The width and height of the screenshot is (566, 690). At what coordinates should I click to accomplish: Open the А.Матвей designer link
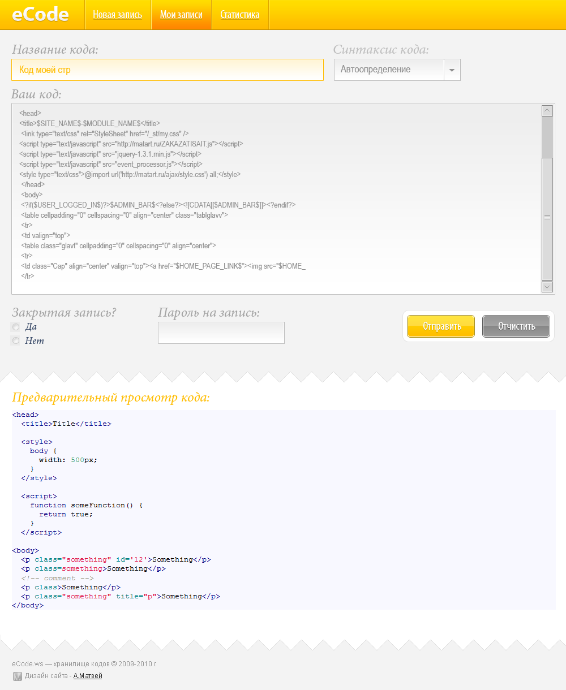(x=88, y=676)
